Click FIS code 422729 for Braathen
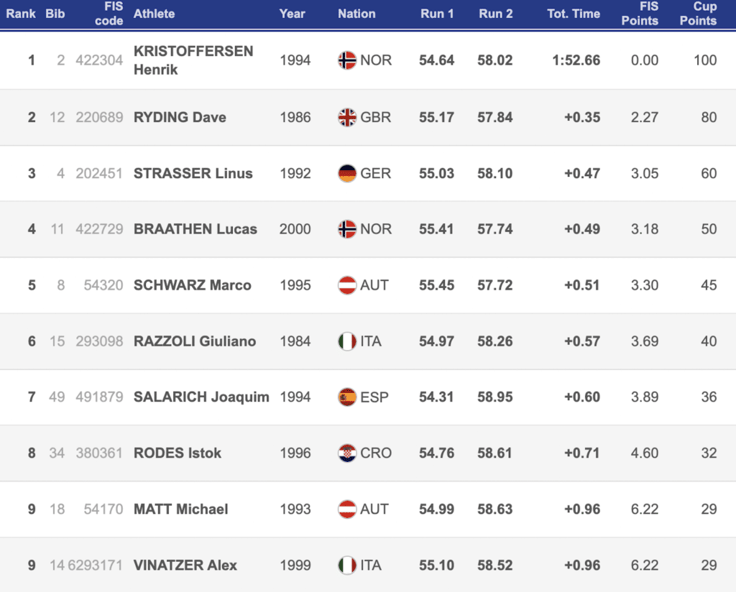The height and width of the screenshot is (592, 736). 99,229
